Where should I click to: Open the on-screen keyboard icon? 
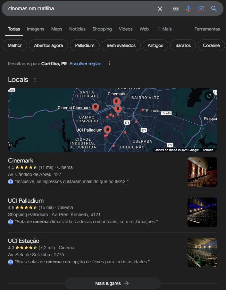176,9
